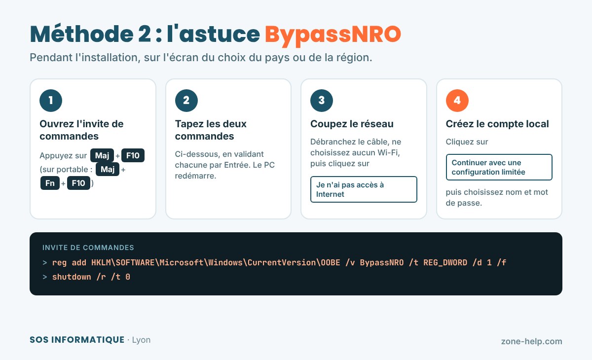Click 'SOS INFORMATIQUE' in the footer
The width and height of the screenshot is (592, 360).
77,340
